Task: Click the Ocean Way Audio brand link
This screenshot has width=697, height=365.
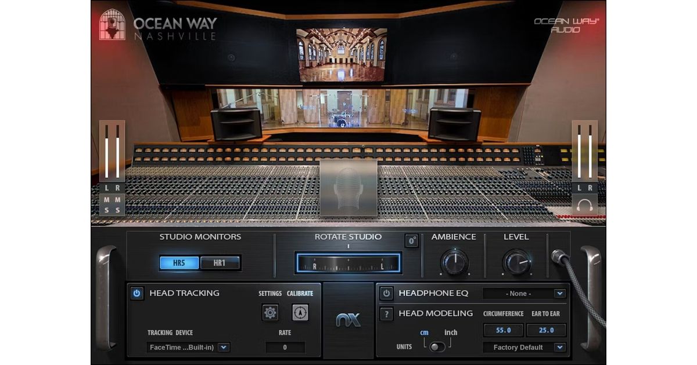Action: [566, 25]
